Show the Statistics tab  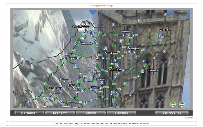coord(121,113)
